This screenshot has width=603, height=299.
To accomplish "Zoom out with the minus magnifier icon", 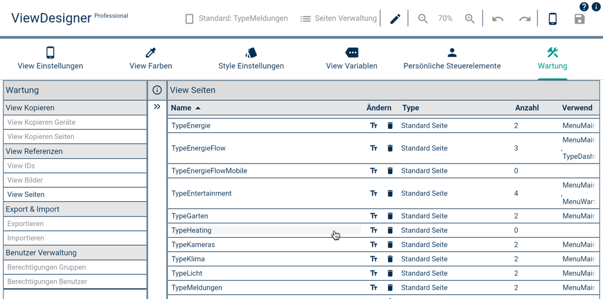I will pos(423,19).
